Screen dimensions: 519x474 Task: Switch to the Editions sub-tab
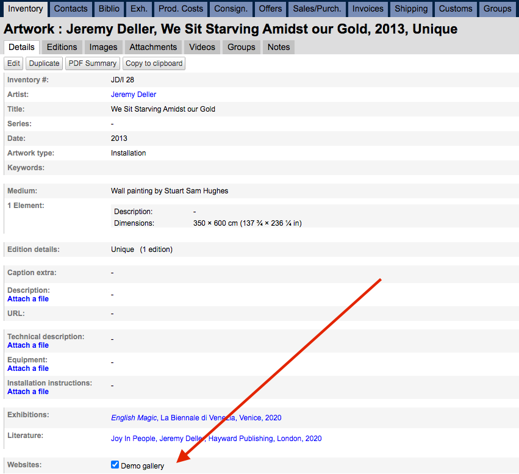coord(62,47)
